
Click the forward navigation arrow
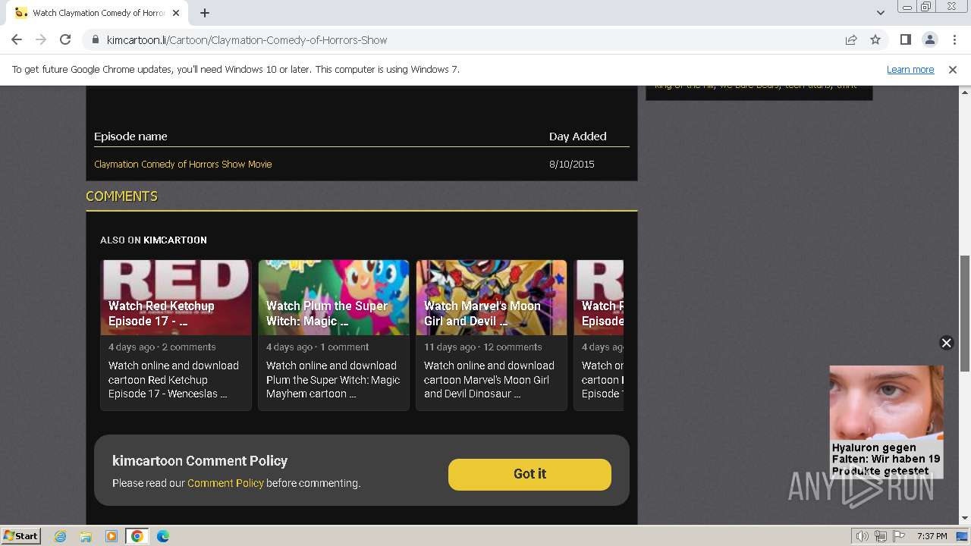(x=41, y=39)
